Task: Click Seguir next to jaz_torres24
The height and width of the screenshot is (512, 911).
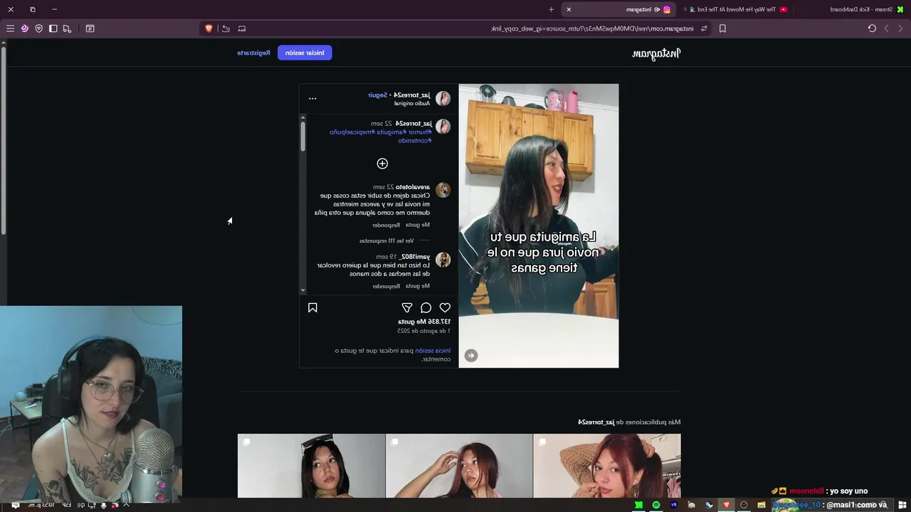Action: (x=377, y=95)
